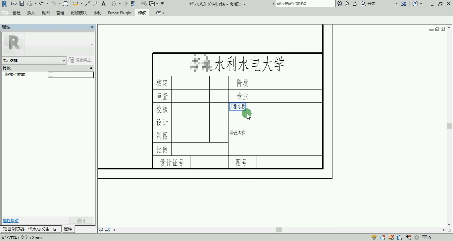Viewport: 453px width, 241px height.
Task: Click the 登录 sign-in button
Action: (x=368, y=4)
